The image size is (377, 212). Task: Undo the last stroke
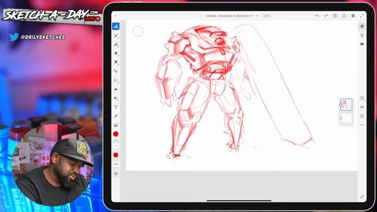tap(317, 16)
